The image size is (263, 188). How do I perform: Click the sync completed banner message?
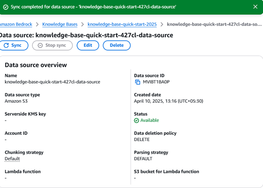point(93,7)
